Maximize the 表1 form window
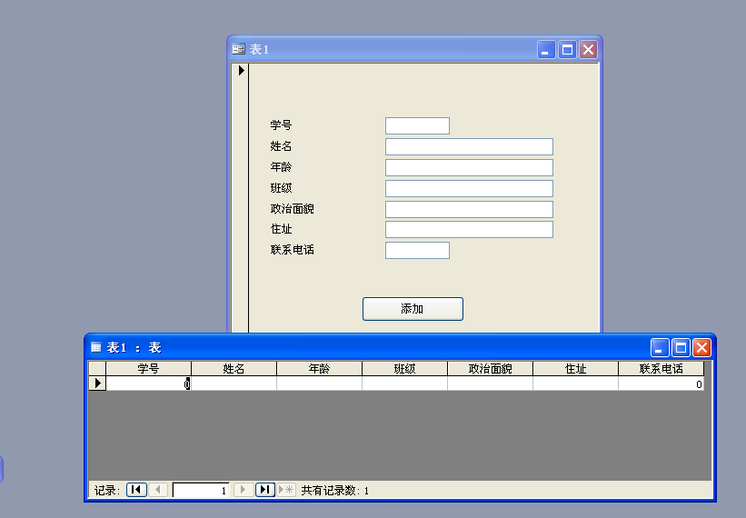Viewport: 746px width, 518px height. pyautogui.click(x=567, y=49)
